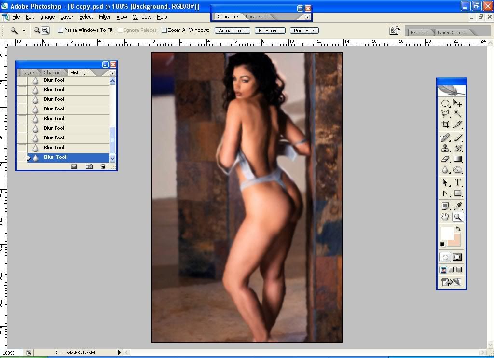Select the Notes tool
494x358 pixels.
[x=445, y=206]
